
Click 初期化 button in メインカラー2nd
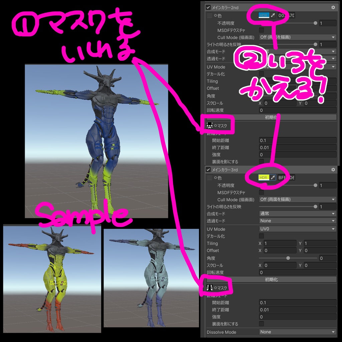tap(271, 117)
